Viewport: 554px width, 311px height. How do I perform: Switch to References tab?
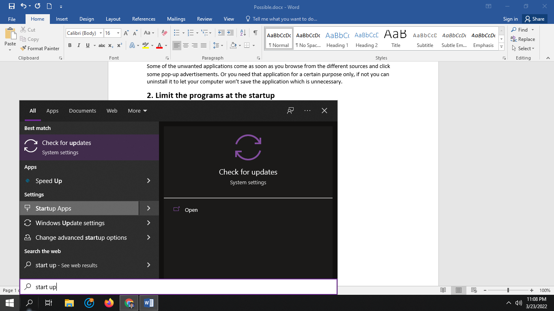pos(144,19)
